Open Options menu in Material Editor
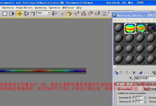The width and height of the screenshot is (156, 106). [x=146, y=20]
